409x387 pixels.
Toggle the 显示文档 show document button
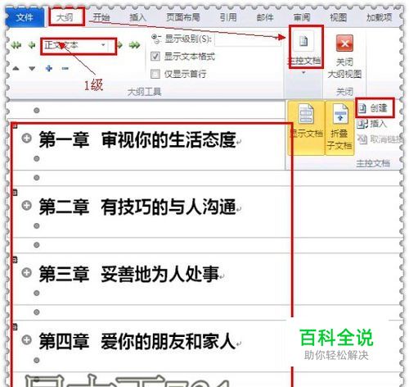tap(306, 128)
